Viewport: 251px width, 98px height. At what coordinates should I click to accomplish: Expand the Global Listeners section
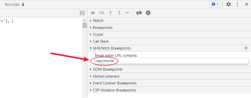[x=169, y=76]
